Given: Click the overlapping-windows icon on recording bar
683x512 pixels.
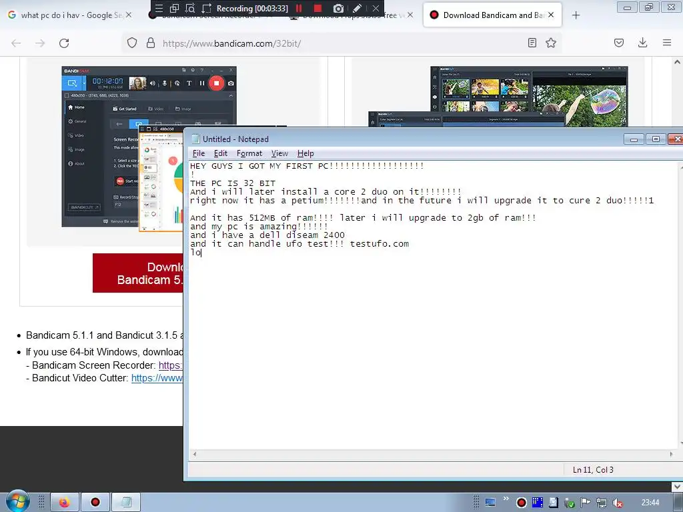Looking at the screenshot, I should coord(174,8).
